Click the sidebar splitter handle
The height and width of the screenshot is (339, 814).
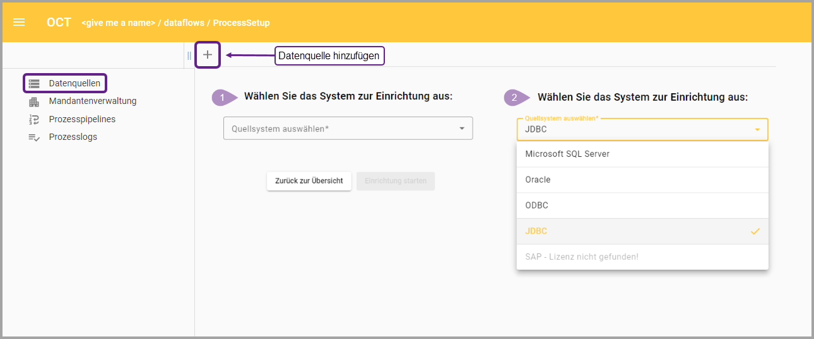tap(189, 55)
